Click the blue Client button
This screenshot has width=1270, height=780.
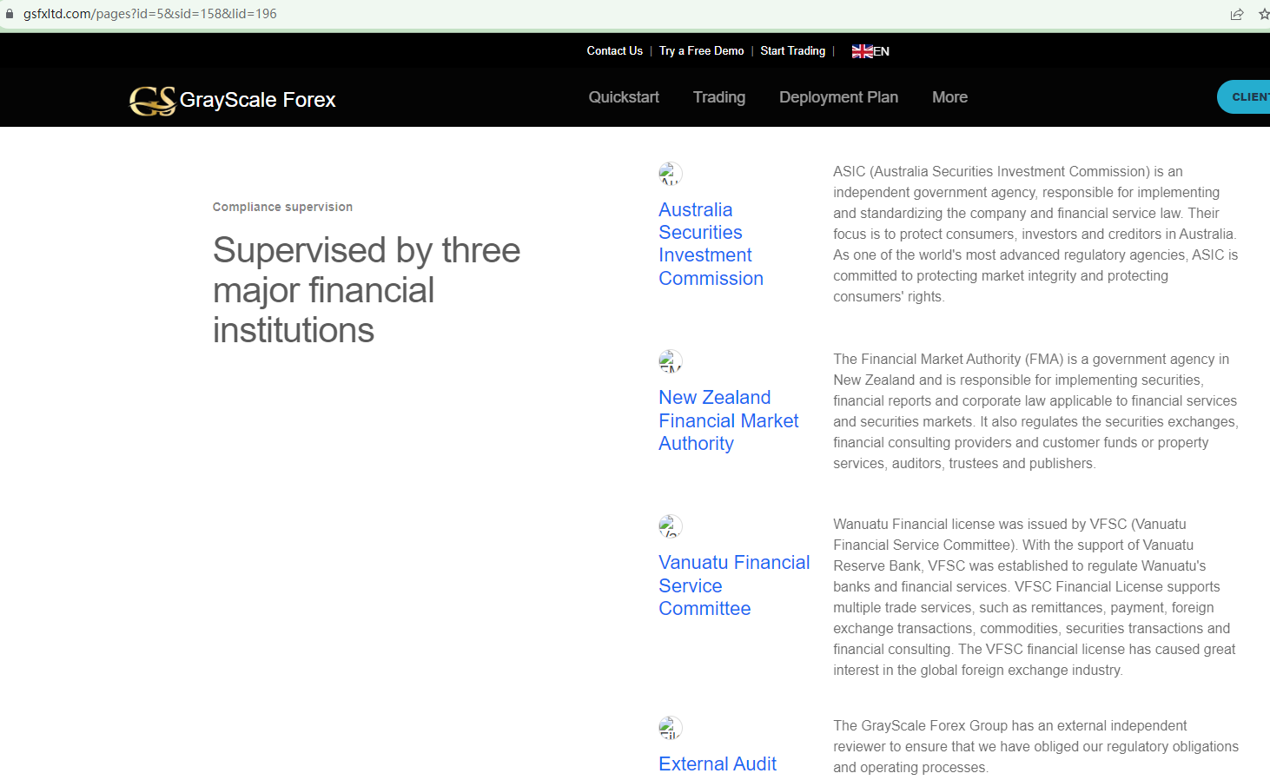[1247, 97]
